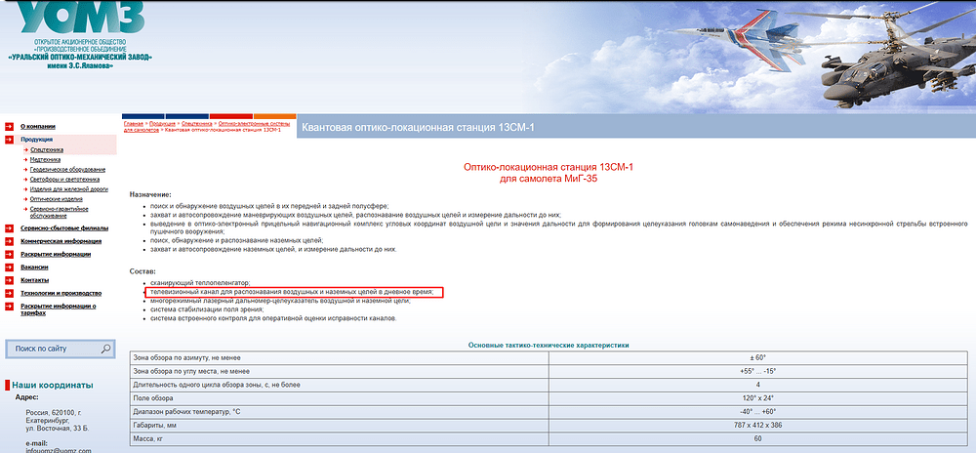976x453 pixels.
Task: Open Технологии и производство in the sidebar
Action: tap(61, 293)
